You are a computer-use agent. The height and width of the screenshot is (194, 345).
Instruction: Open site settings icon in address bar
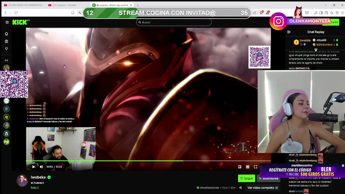pyautogui.click(x=80, y=13)
